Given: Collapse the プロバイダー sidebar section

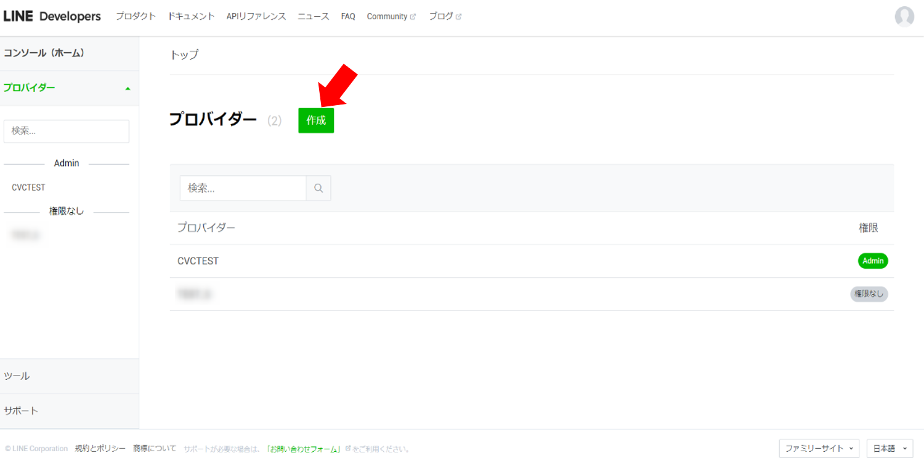Looking at the screenshot, I should pos(69,88).
